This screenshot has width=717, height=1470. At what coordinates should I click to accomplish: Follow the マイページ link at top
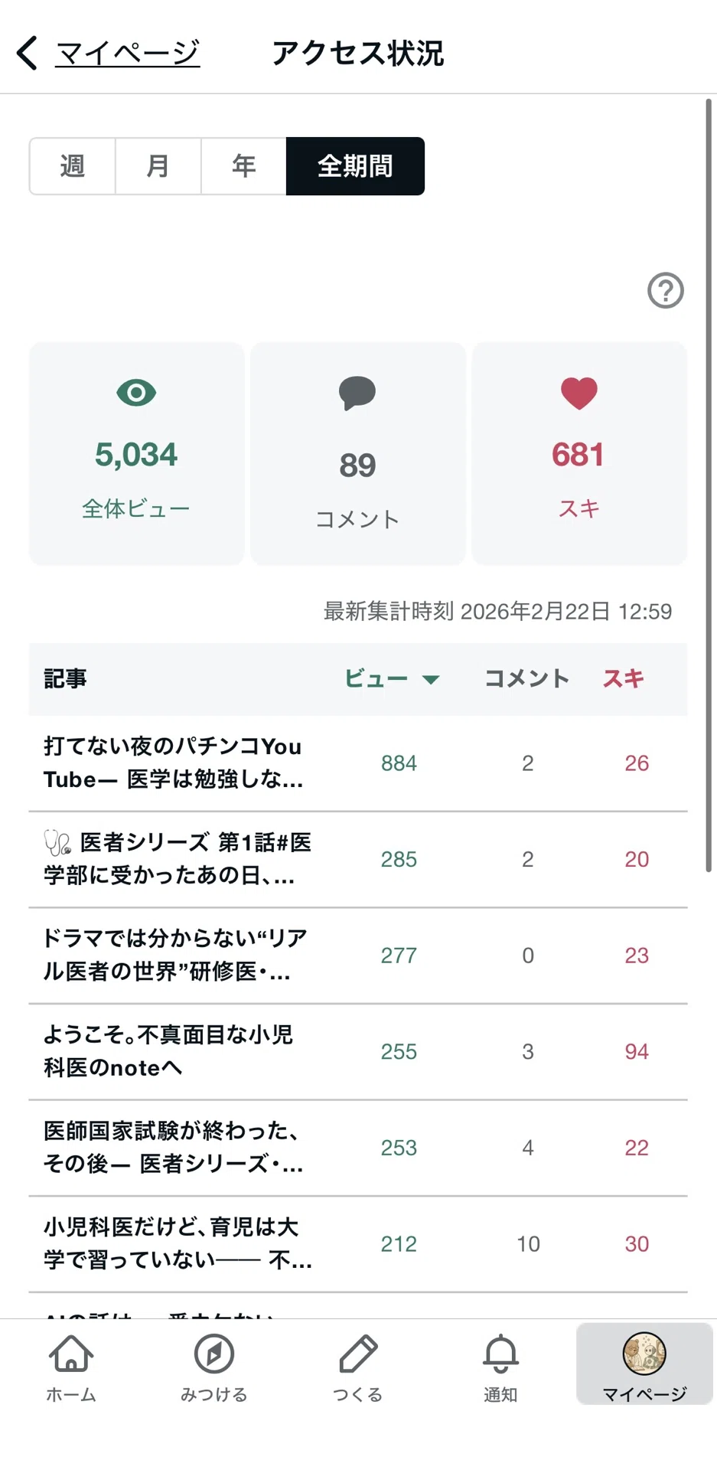click(x=128, y=54)
